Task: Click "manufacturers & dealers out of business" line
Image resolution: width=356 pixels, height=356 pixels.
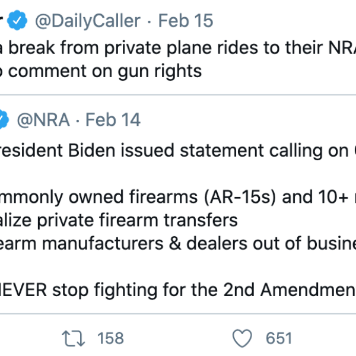Action: click(178, 243)
